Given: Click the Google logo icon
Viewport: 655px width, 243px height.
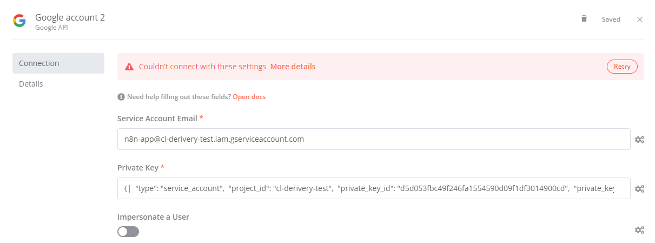Looking at the screenshot, I should pos(19,21).
